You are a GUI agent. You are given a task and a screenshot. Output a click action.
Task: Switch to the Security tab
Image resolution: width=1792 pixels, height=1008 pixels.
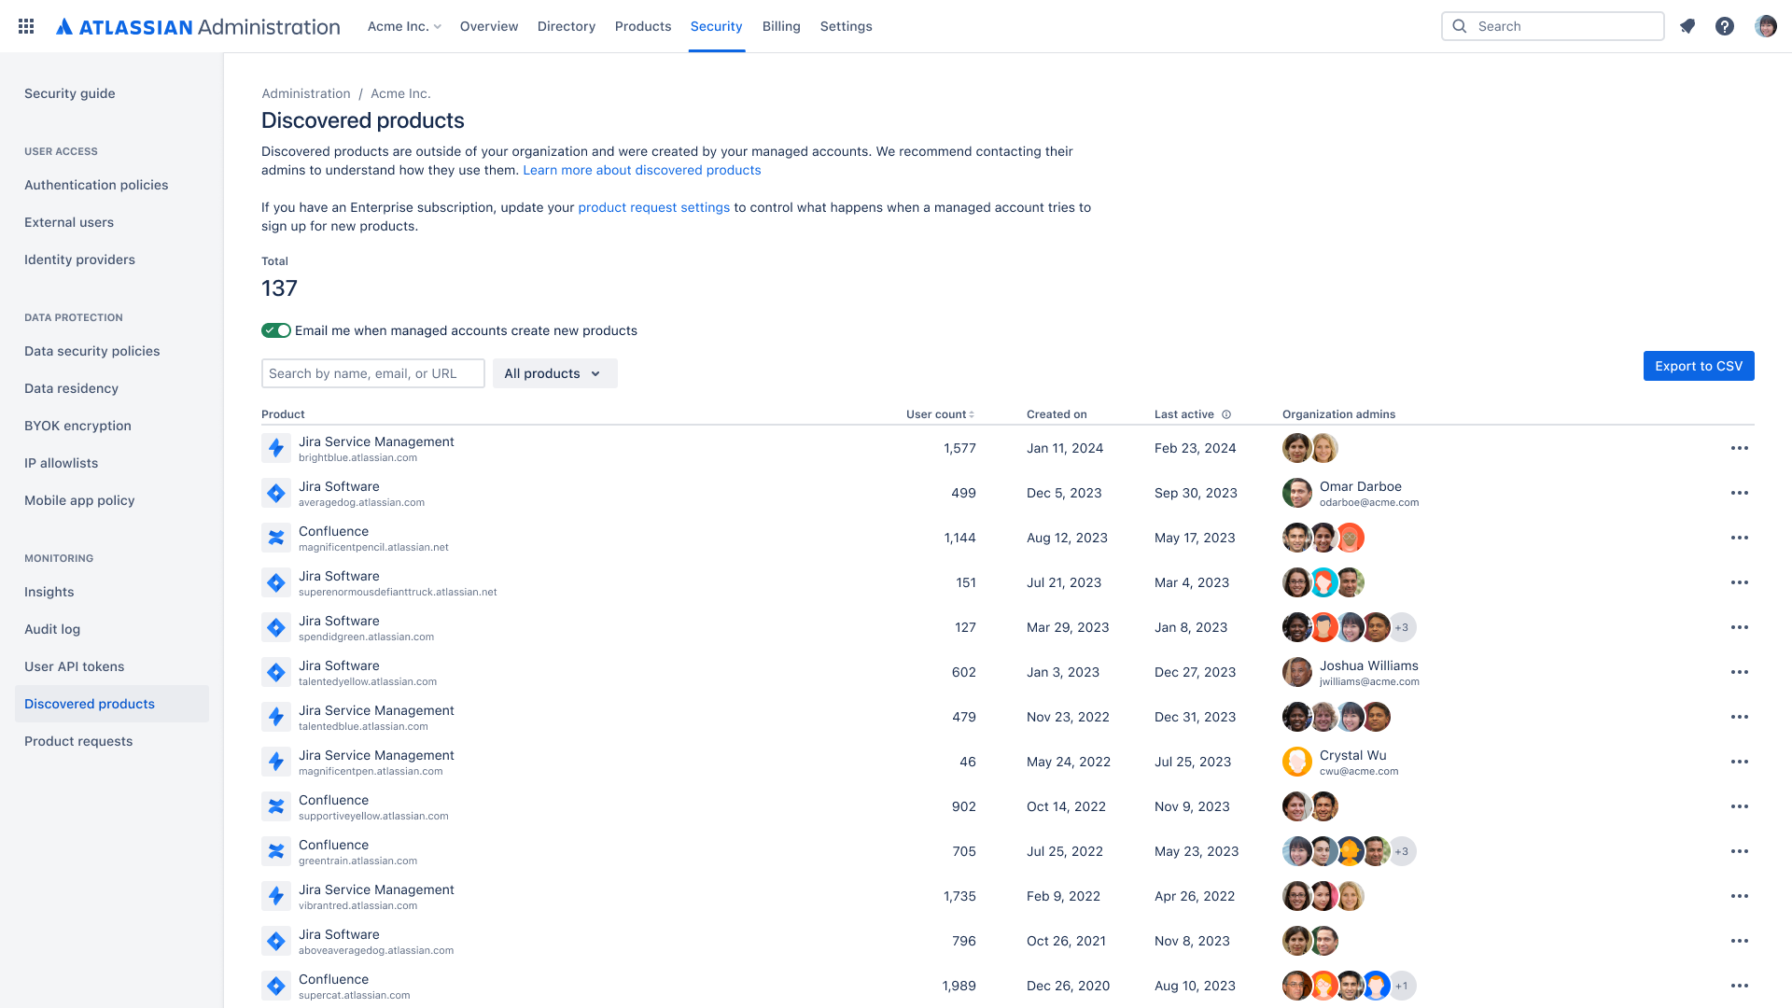(716, 26)
